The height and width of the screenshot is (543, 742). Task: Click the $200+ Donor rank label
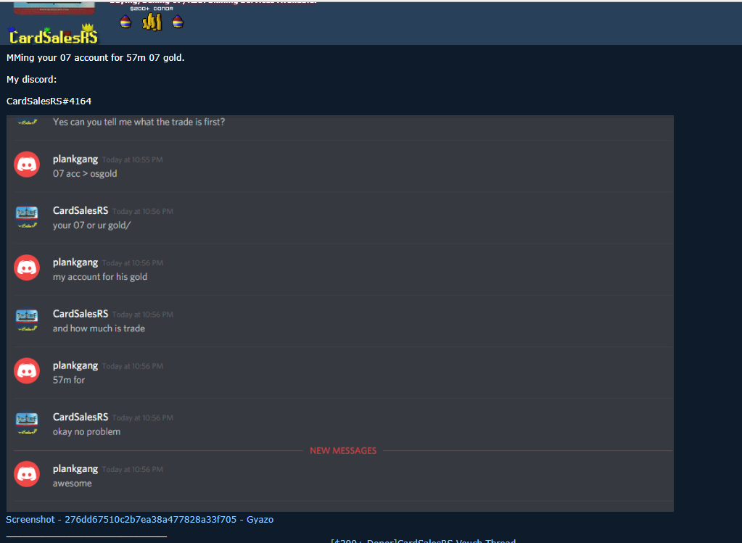152,9
